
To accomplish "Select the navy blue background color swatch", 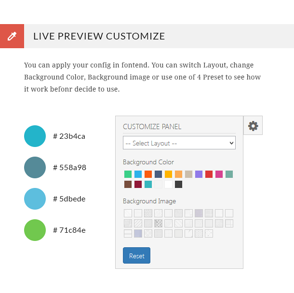I will click(158, 174).
